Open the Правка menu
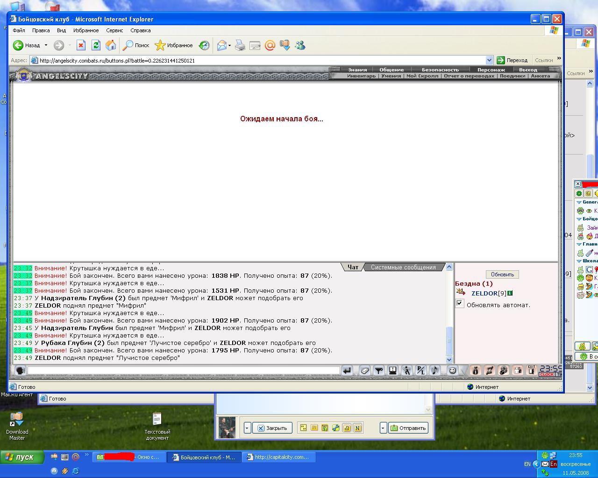Viewport: 598px width, 478px height. (41, 30)
